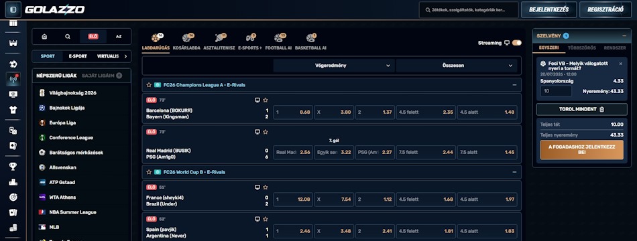Screen dimensions: 637x241
Task: Star the France vs Brazil match
Action: coord(266,187)
